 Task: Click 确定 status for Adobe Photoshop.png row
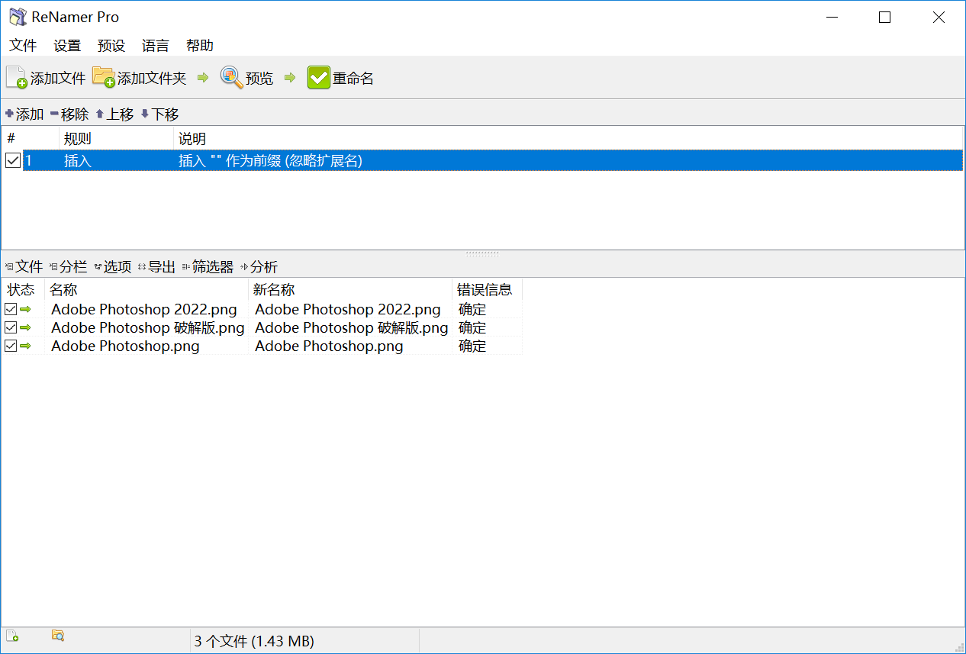click(x=472, y=346)
